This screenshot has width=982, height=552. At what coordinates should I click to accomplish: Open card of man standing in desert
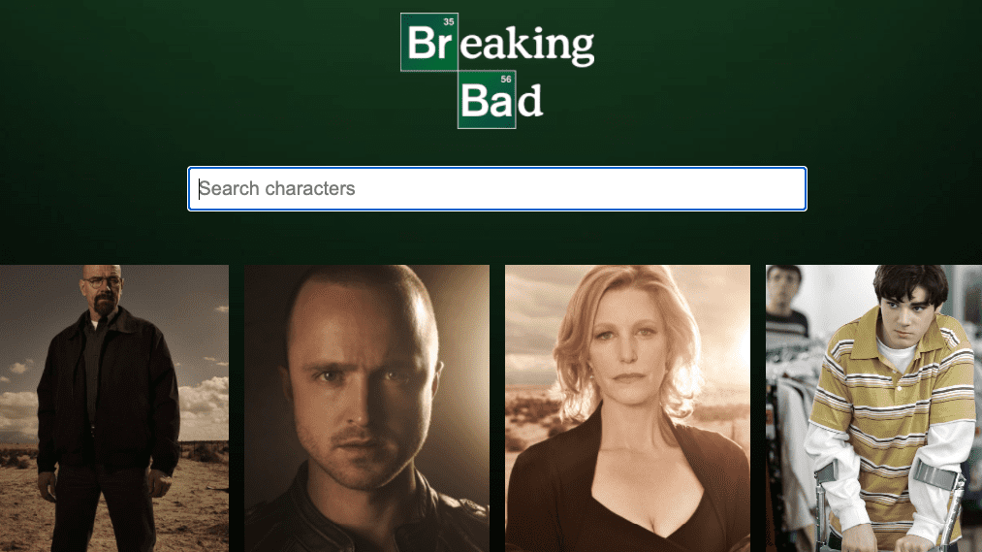coord(114,408)
